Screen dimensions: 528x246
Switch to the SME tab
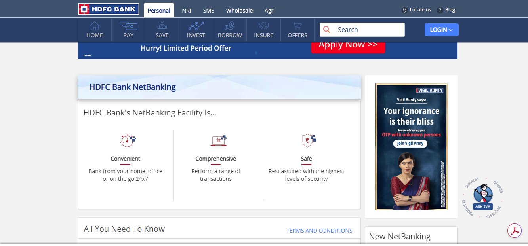click(x=209, y=11)
